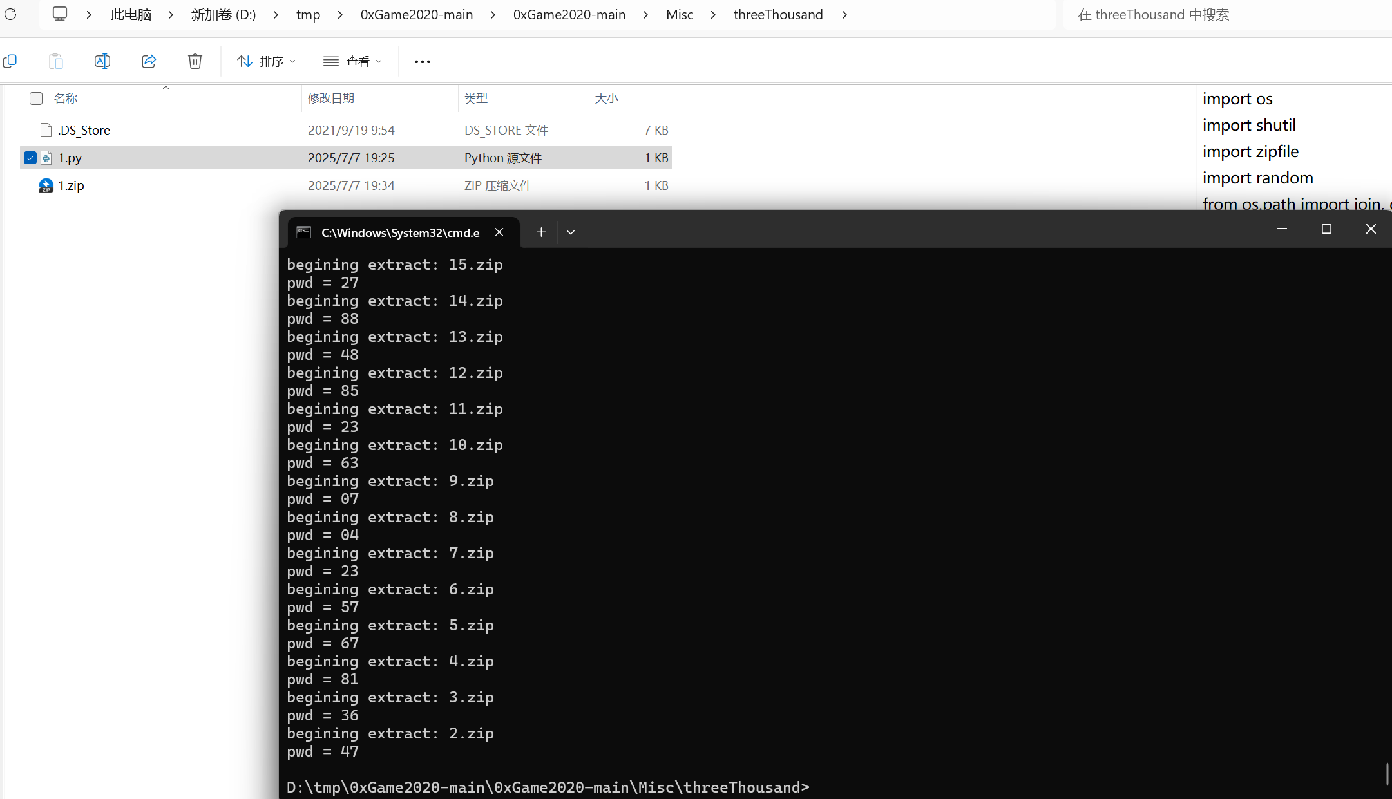Click the 7 KB size cell
Viewport: 1392px width, 799px height.
pos(656,130)
